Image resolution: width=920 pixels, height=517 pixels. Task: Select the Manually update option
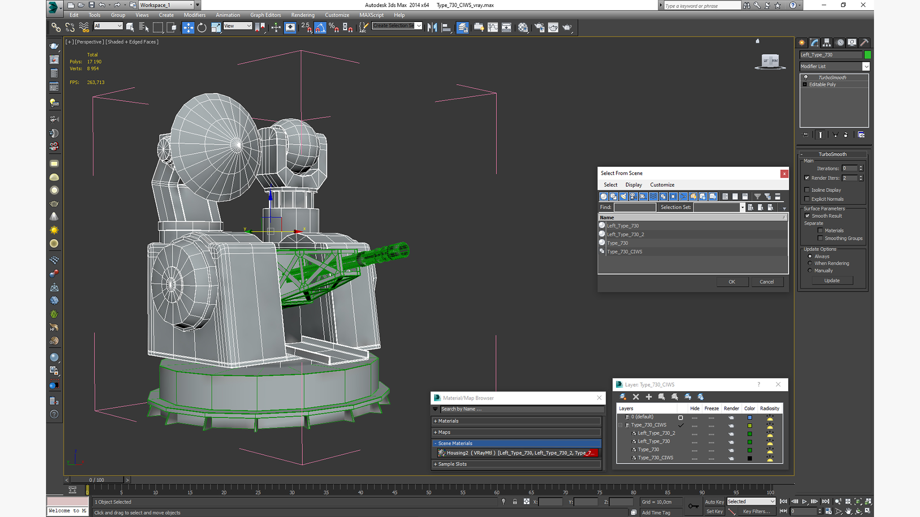(x=810, y=270)
